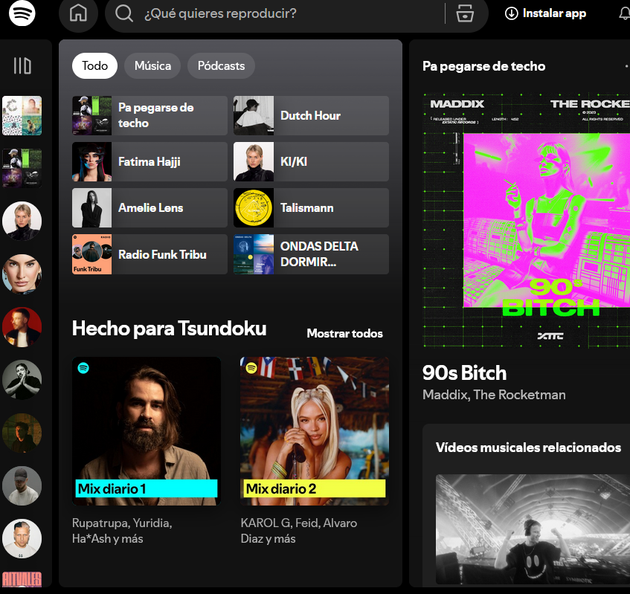
Task: Open praying-hands artist avatar in sidebar
Action: tap(22, 380)
